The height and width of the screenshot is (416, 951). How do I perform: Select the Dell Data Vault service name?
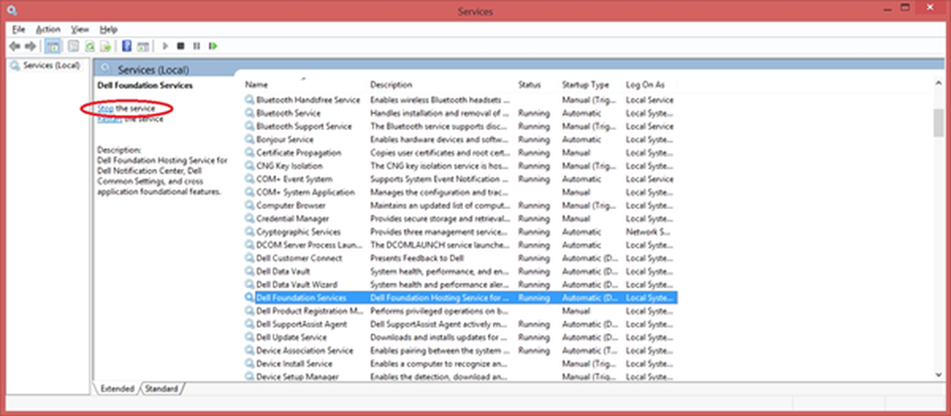pos(283,272)
